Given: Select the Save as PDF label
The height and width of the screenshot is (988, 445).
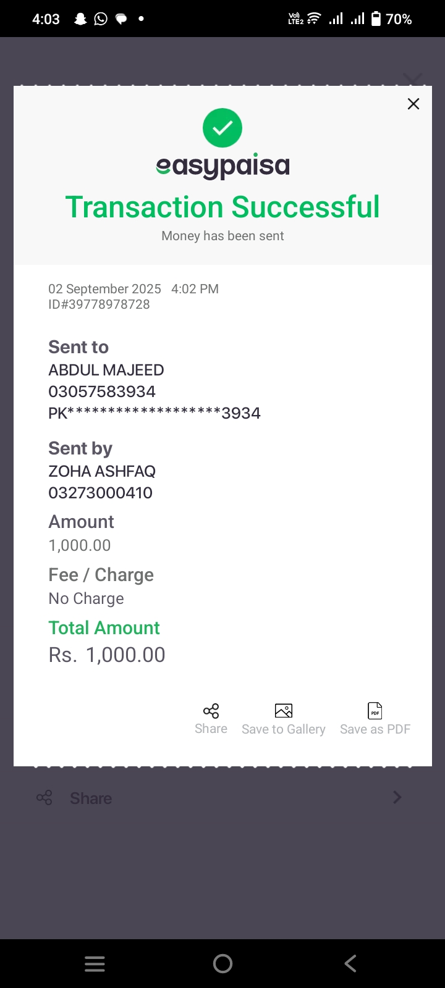Looking at the screenshot, I should [x=375, y=729].
